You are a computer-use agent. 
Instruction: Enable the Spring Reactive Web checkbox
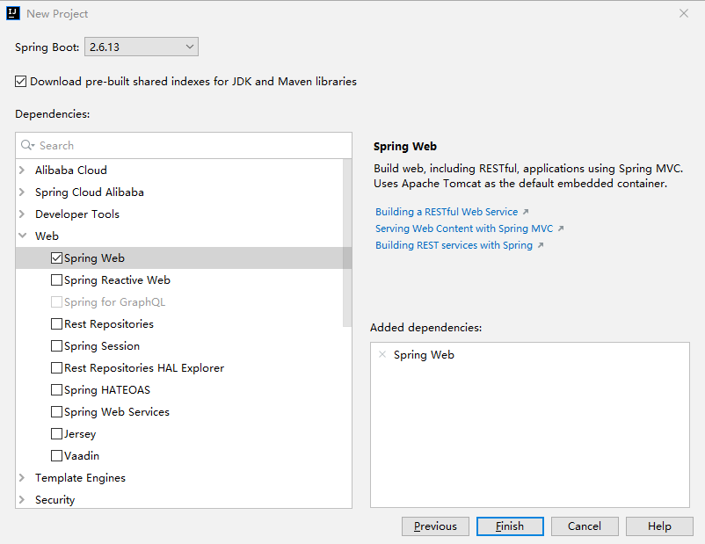pyautogui.click(x=57, y=280)
